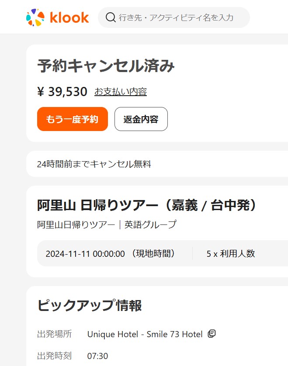Focus the destination and activity search field
The height and width of the screenshot is (366, 288).
(x=179, y=17)
